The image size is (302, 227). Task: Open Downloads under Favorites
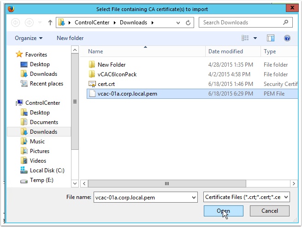click(x=43, y=74)
